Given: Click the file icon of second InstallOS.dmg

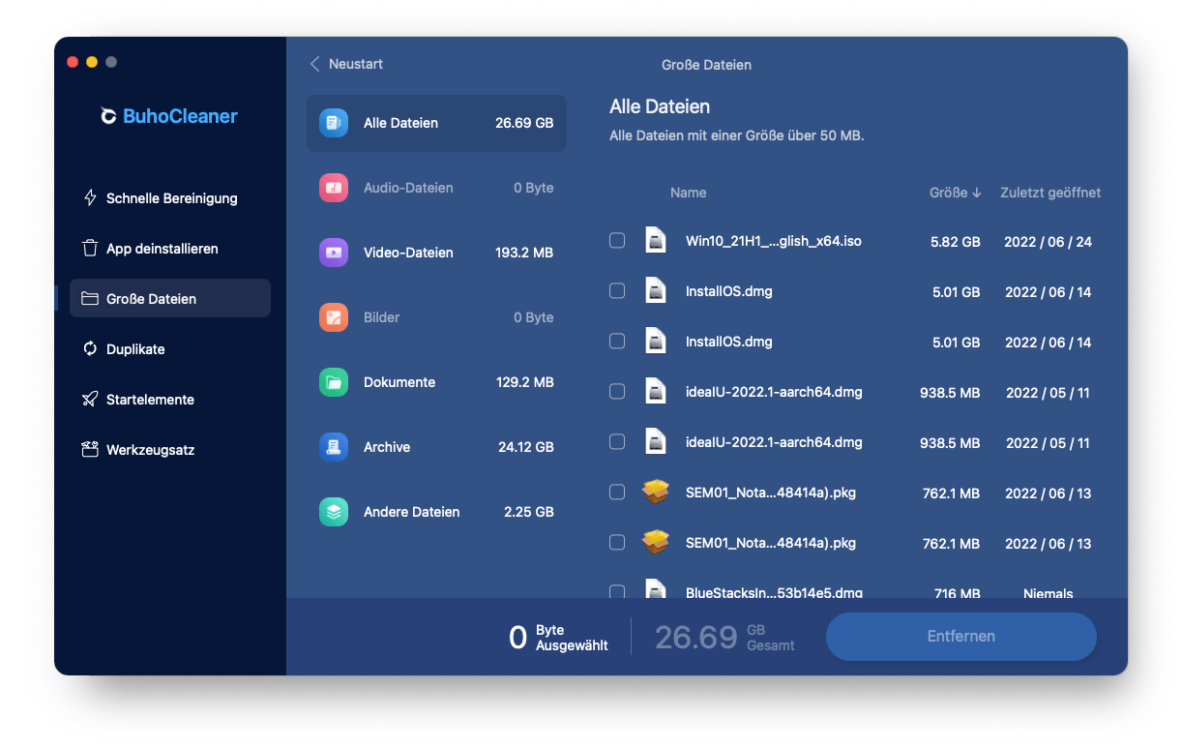Looking at the screenshot, I should [x=656, y=342].
